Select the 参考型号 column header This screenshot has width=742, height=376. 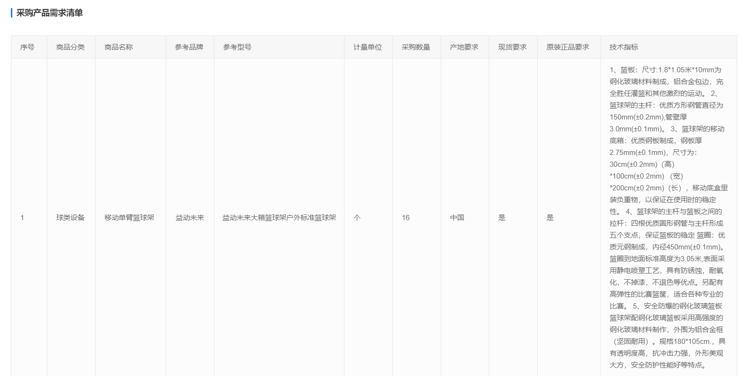237,47
